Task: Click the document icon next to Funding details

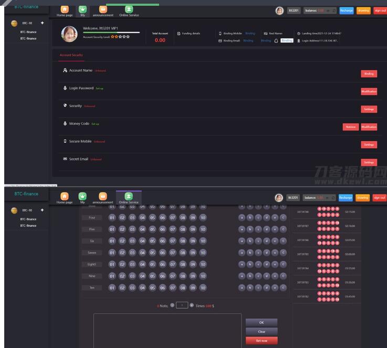Action: [x=179, y=33]
